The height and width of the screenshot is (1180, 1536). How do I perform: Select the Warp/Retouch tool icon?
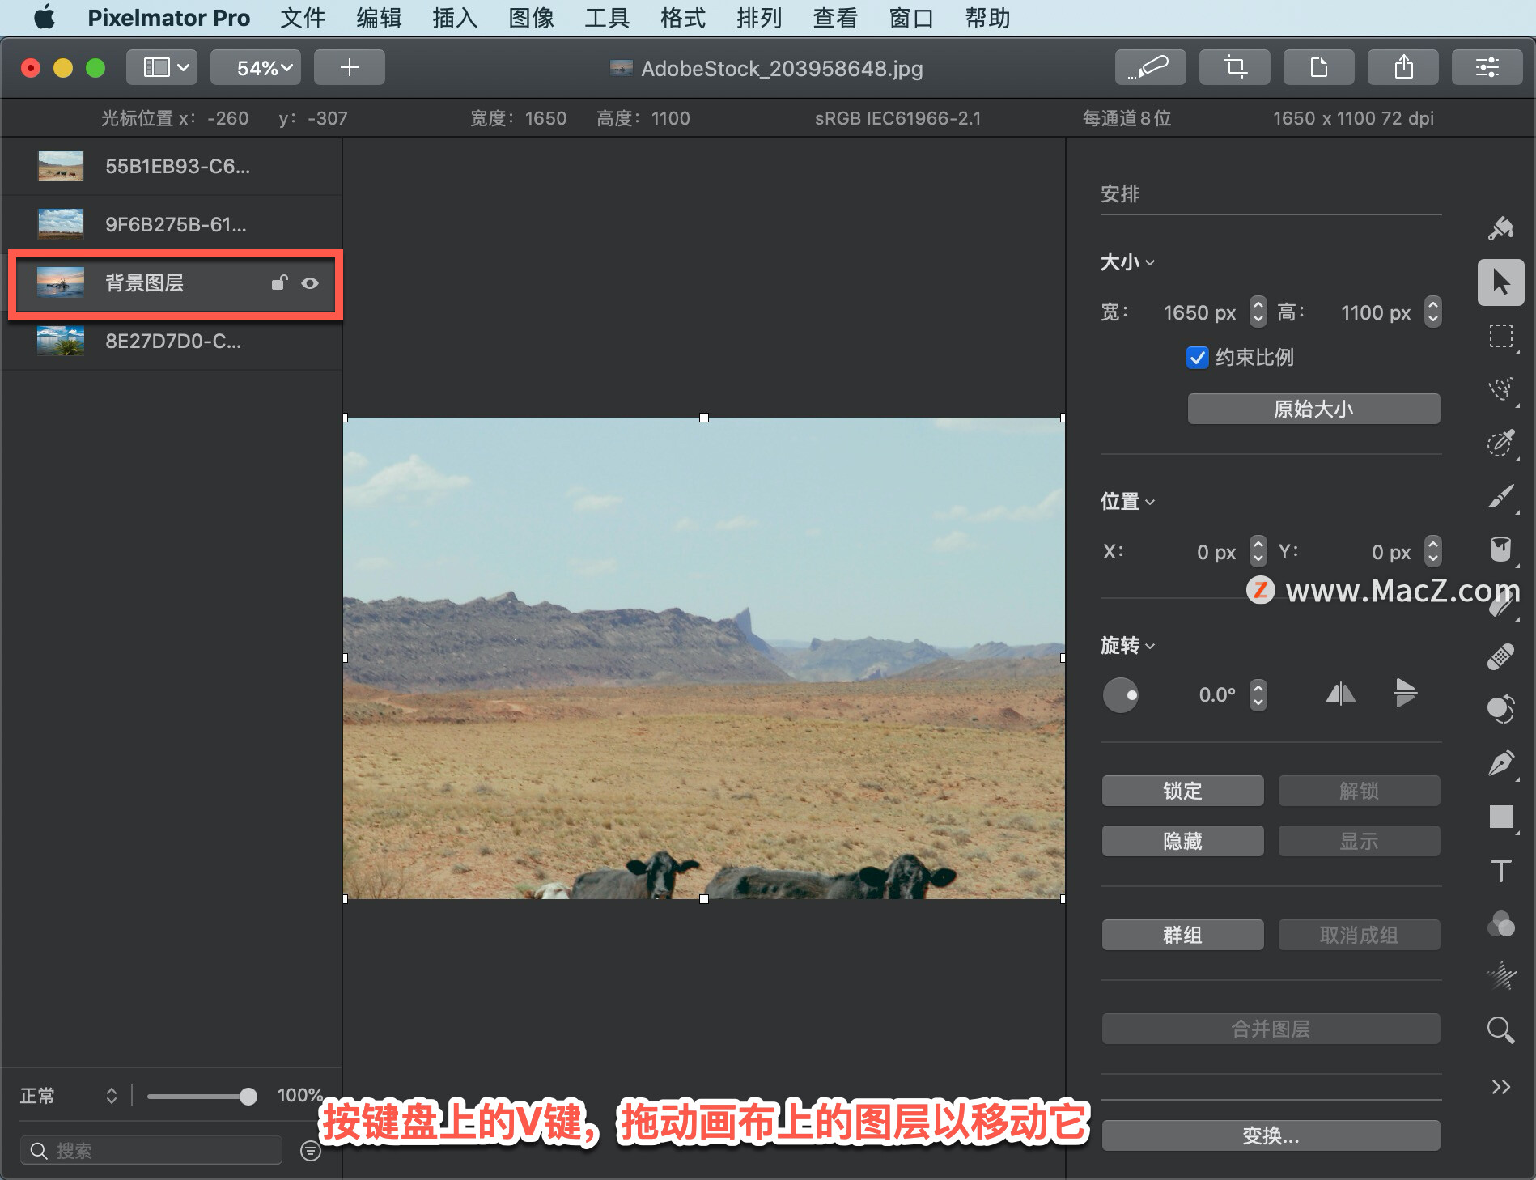[1500, 710]
